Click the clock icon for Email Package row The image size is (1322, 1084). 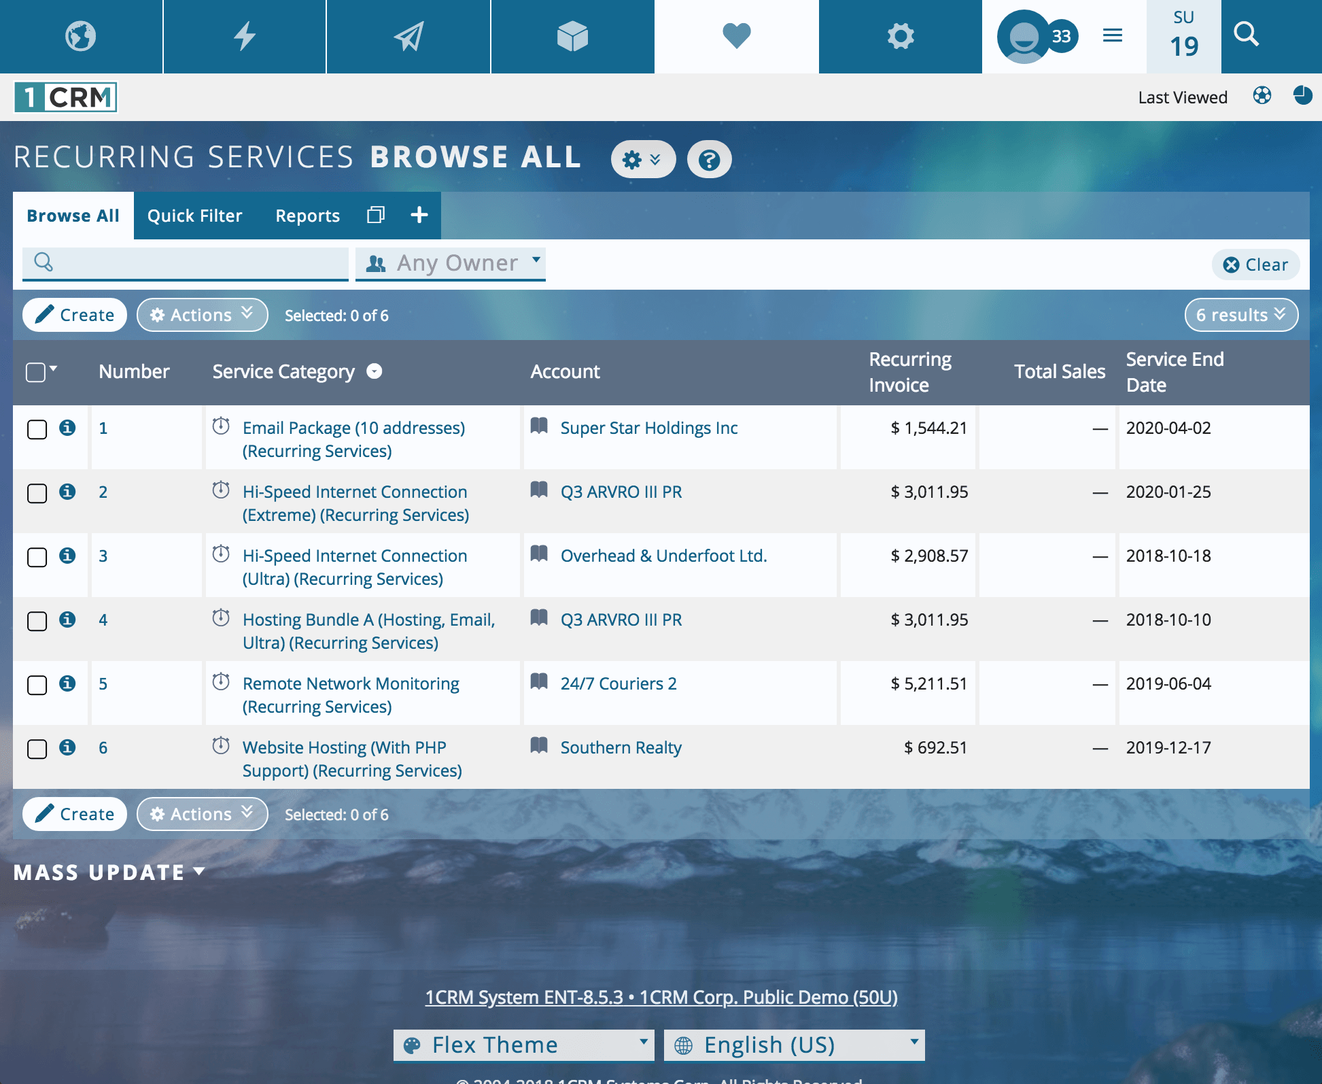[x=221, y=426]
